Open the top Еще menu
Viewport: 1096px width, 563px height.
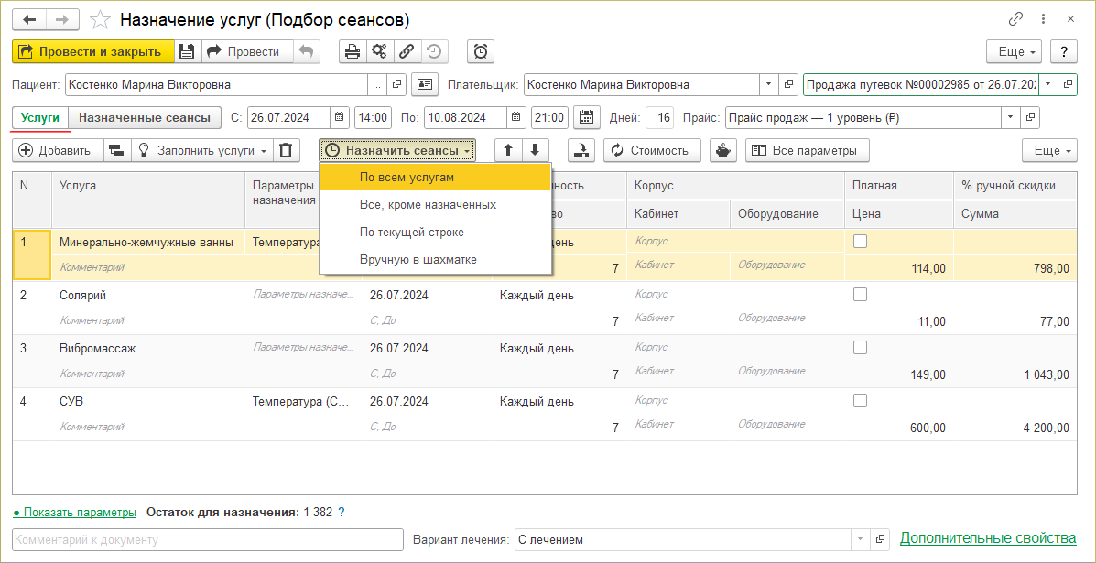coord(1015,51)
